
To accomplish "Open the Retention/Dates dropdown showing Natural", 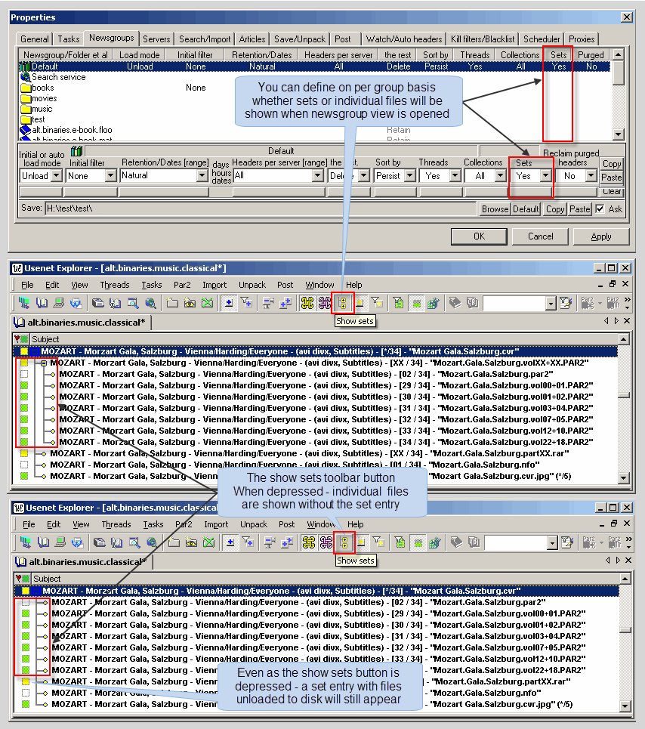I will (x=202, y=176).
